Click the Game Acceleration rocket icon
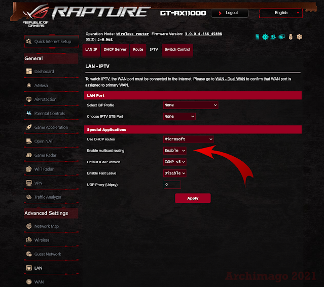The image size is (324, 287). point(29,127)
